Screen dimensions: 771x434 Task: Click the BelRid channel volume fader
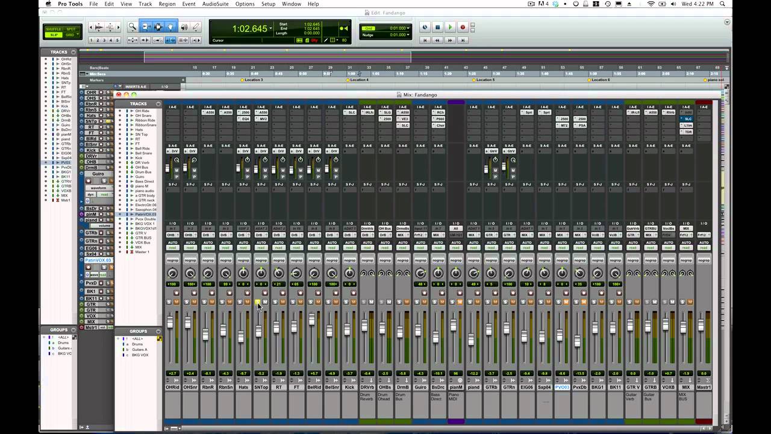[x=311, y=319]
